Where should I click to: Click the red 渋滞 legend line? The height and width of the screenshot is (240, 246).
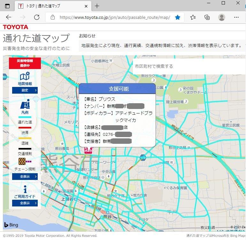click(25, 128)
